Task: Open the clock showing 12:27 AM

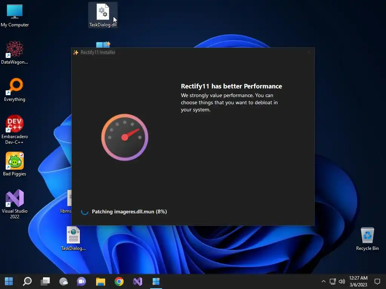Action: [358, 281]
